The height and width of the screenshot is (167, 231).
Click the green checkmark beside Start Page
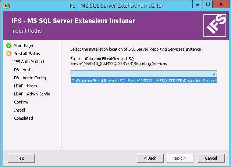9,46
